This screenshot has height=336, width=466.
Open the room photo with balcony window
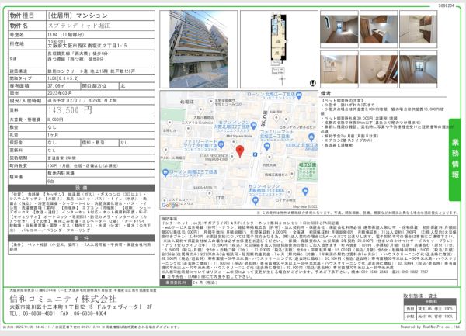tap(418, 69)
